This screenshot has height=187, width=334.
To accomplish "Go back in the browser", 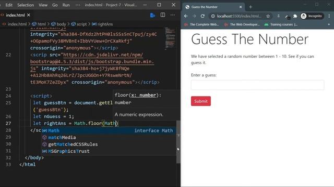I will click(186, 16).
